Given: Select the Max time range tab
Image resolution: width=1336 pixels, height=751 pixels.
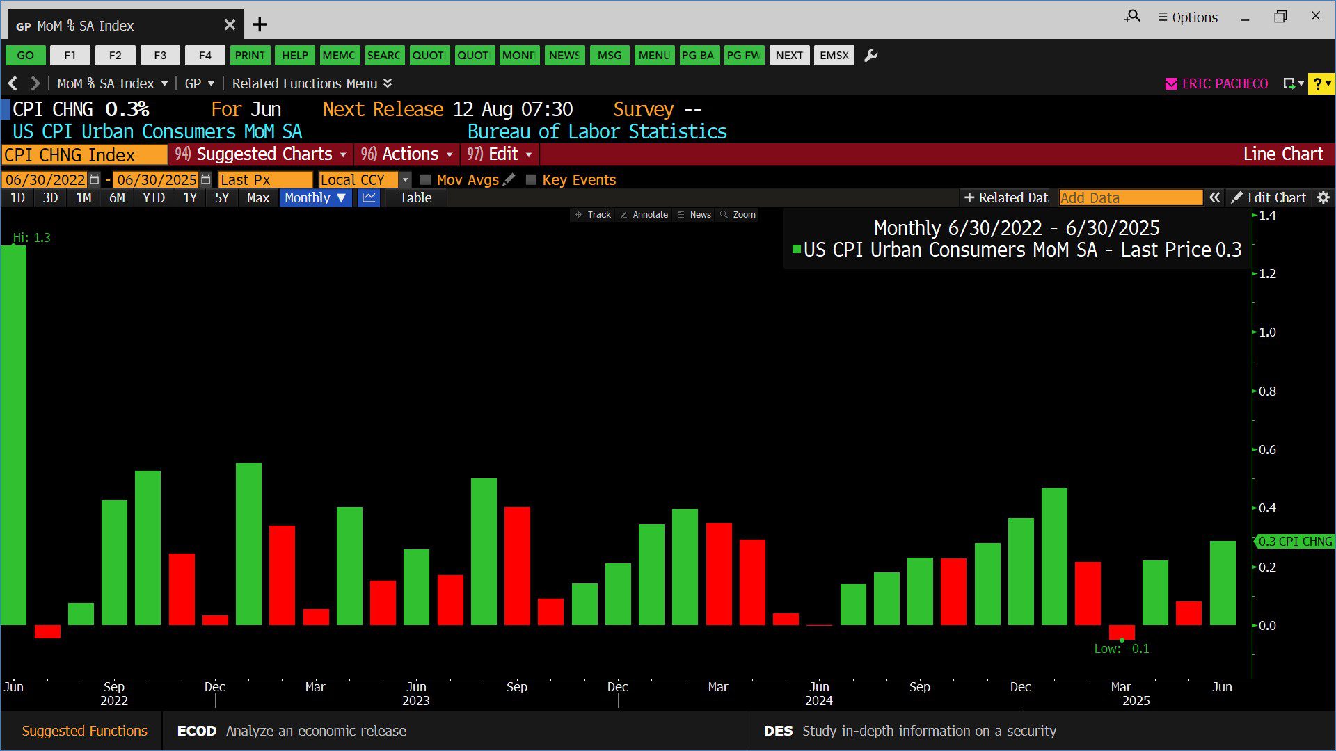Looking at the screenshot, I should (x=257, y=197).
